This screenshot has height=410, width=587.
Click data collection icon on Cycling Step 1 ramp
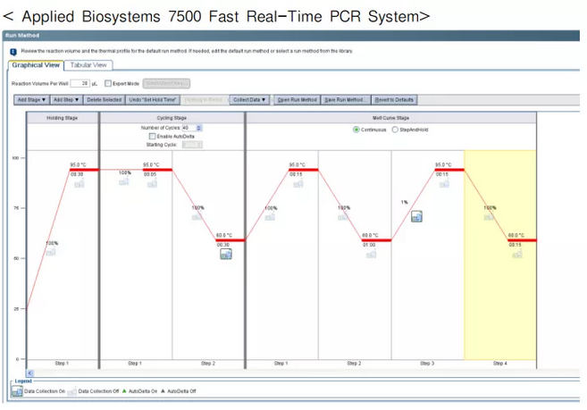[x=124, y=181]
